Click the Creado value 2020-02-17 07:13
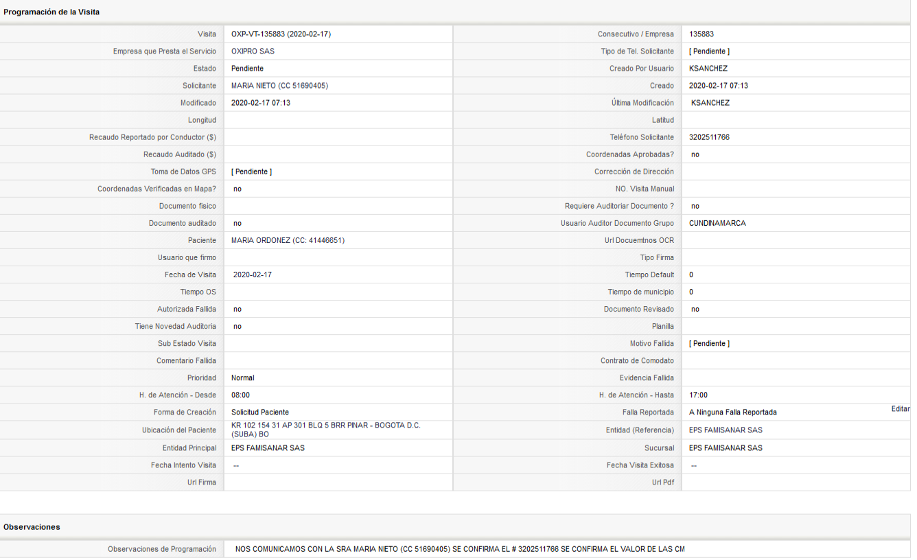The image size is (917, 560). 719,86
